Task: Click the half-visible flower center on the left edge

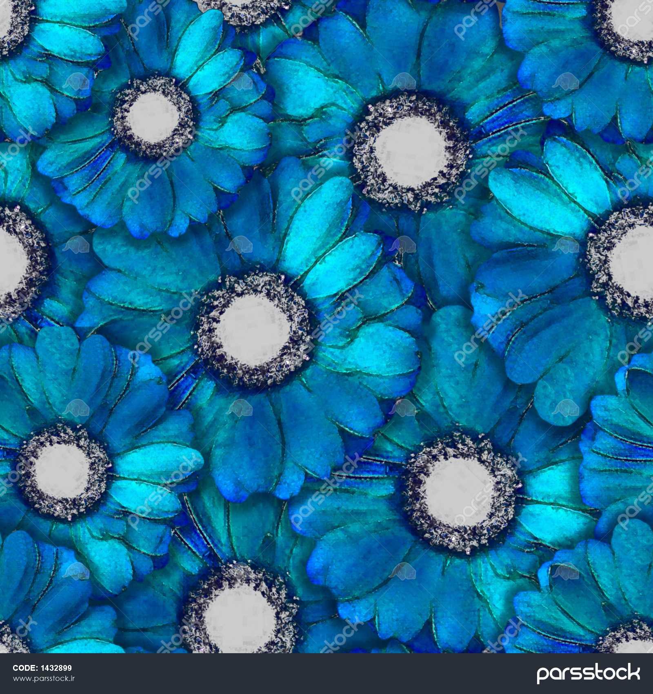Action: (x=10, y=261)
